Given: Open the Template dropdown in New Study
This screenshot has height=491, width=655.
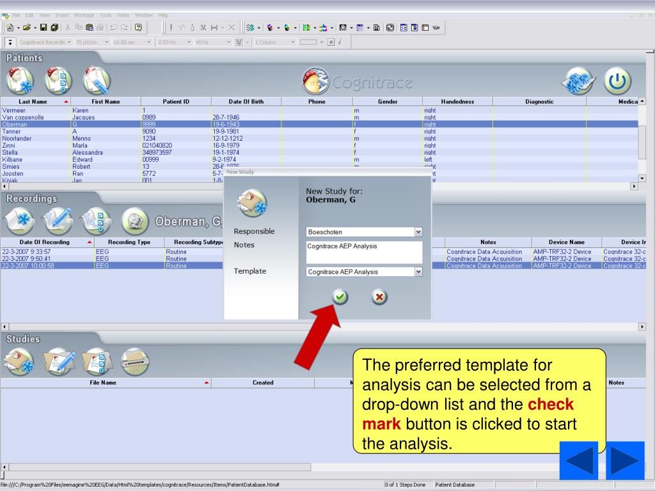Looking at the screenshot, I should pos(418,272).
